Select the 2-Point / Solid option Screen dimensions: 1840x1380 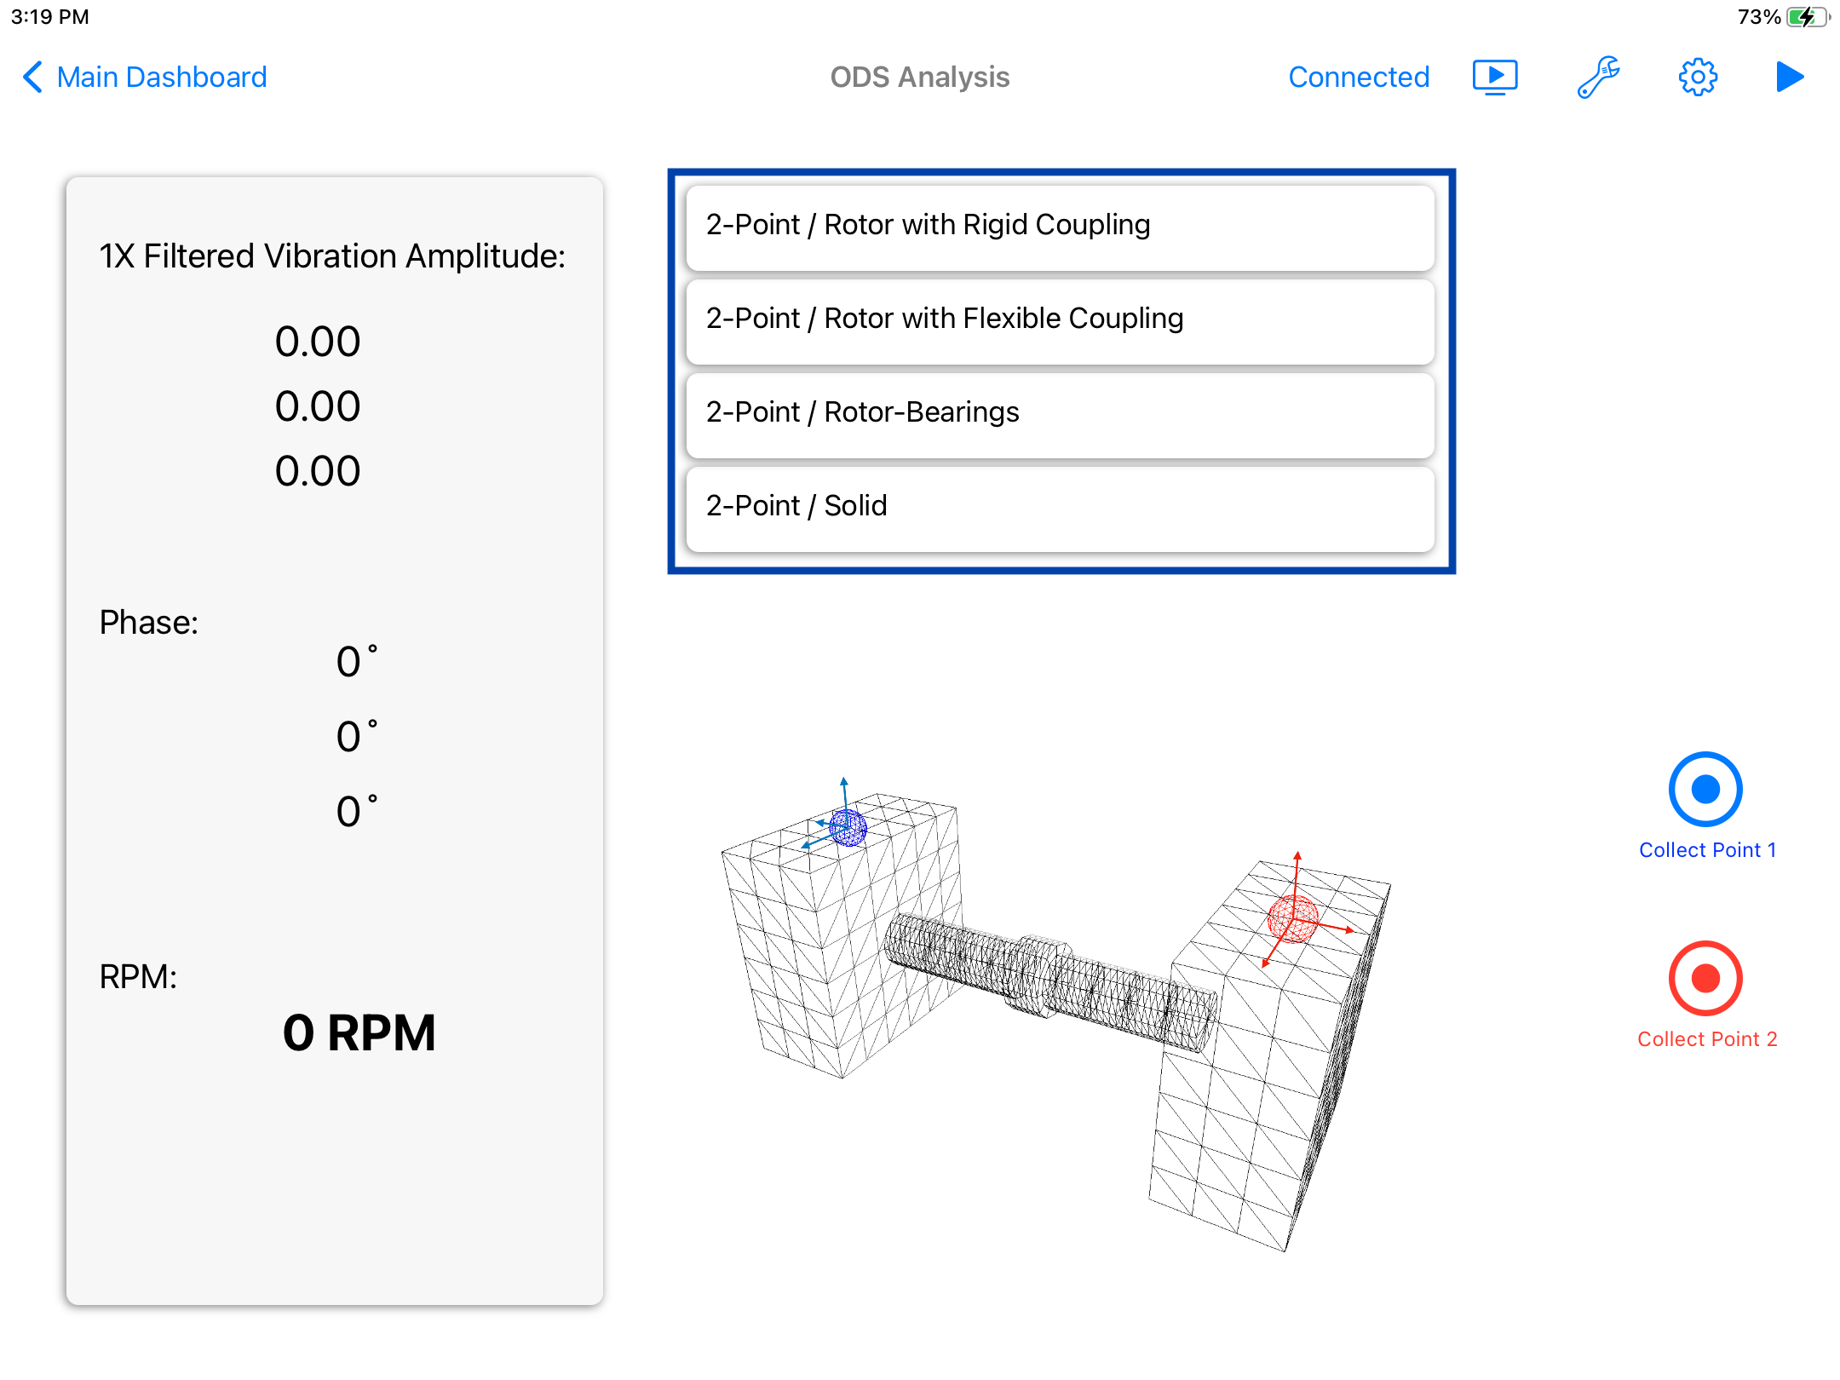point(1060,507)
